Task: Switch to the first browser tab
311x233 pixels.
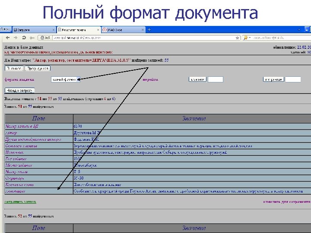Action: point(34,30)
